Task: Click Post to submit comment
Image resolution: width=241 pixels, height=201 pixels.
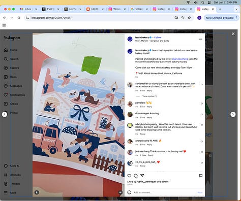Action: pyautogui.click(x=200, y=192)
